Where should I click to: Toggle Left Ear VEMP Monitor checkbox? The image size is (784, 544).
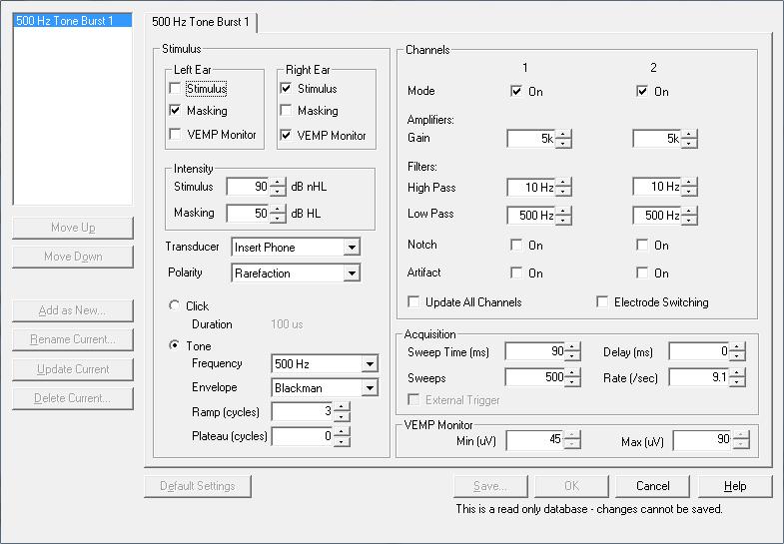(x=175, y=135)
